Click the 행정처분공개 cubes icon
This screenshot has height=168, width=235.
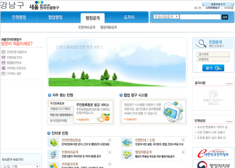tap(127, 155)
